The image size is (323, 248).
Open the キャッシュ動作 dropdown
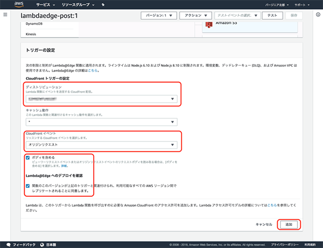pos(101,122)
